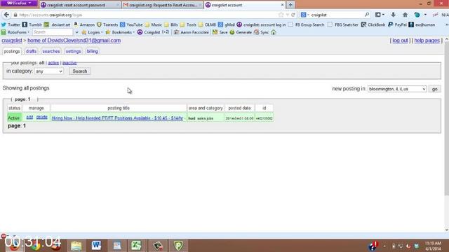Screen dimensions: 449x252
Task: Open Word from the taskbar
Action: [96, 246]
